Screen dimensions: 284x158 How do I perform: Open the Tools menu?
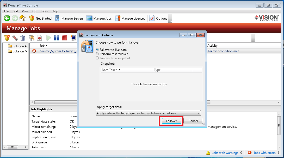point(44,11)
